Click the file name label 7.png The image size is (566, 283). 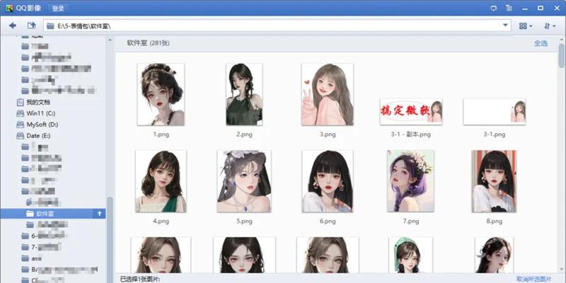pos(411,221)
